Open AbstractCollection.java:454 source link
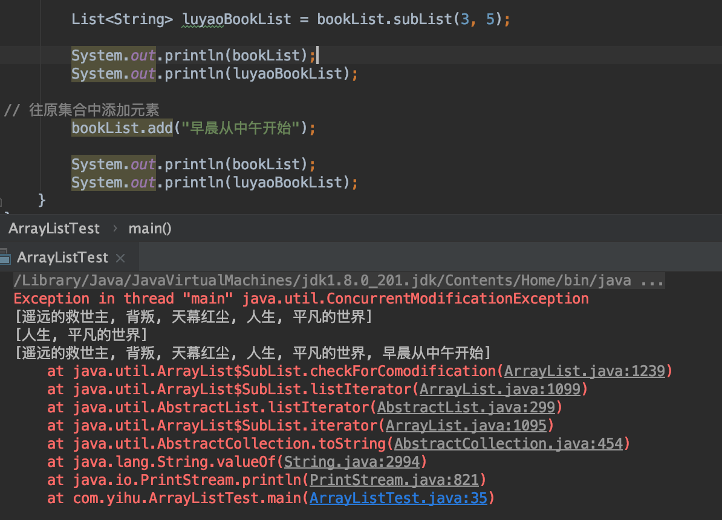Image resolution: width=722 pixels, height=520 pixels. (509, 444)
